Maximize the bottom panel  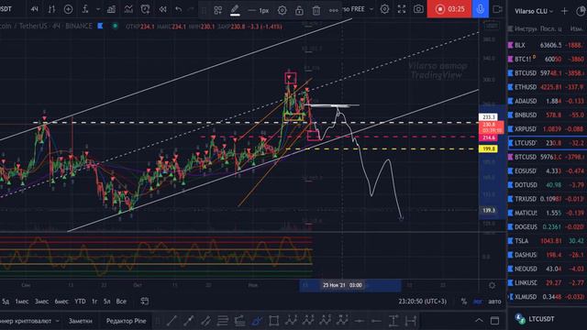(x=495, y=321)
